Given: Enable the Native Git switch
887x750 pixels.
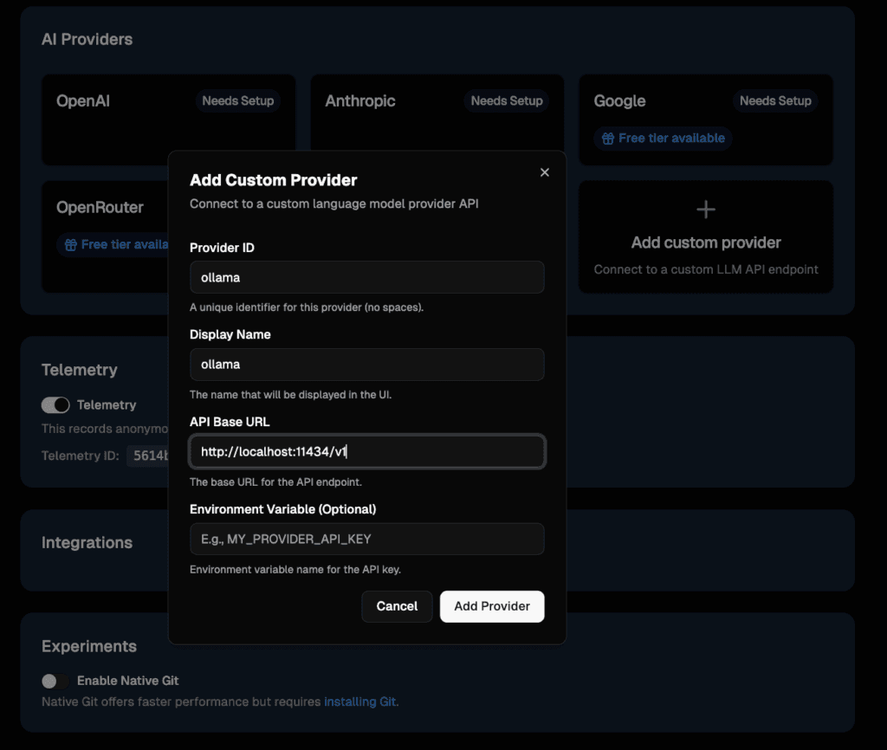Looking at the screenshot, I should (55, 681).
